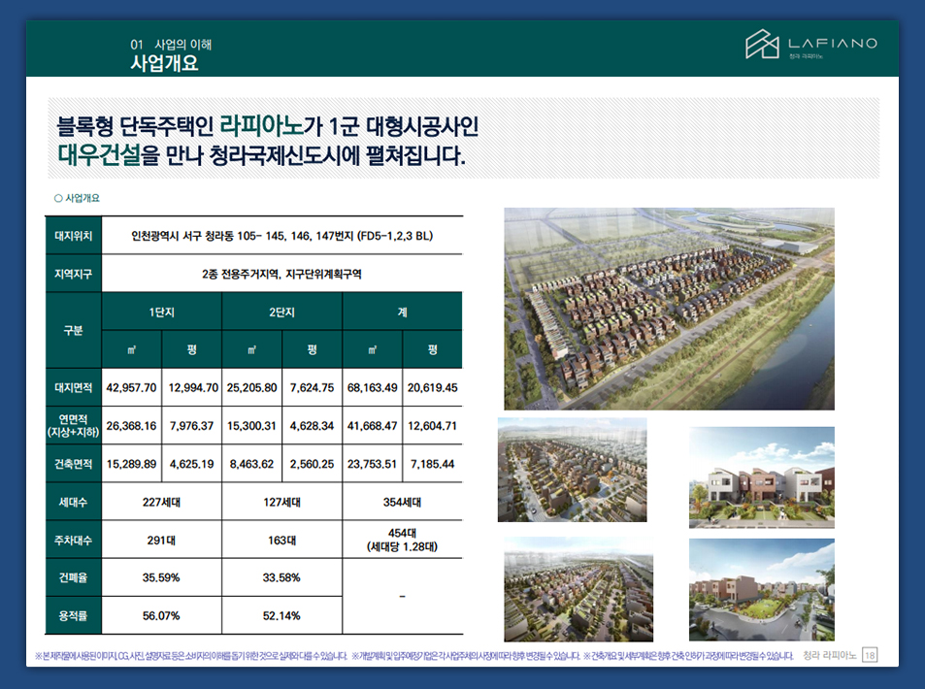Screen dimensions: 925x689
Task: Click the '354세대' total cell
Action: click(403, 502)
